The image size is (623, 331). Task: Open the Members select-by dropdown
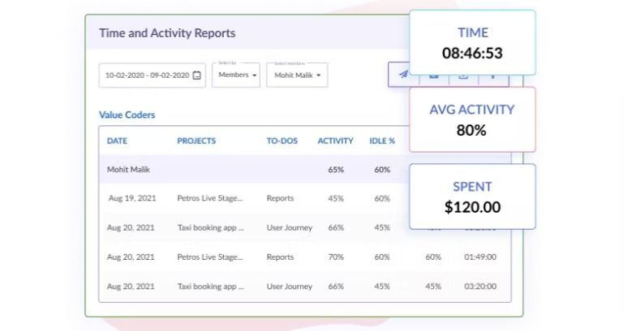236,75
